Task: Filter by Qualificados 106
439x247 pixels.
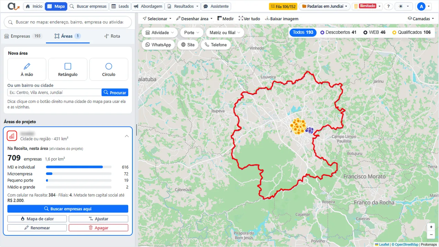Action: tap(412, 32)
